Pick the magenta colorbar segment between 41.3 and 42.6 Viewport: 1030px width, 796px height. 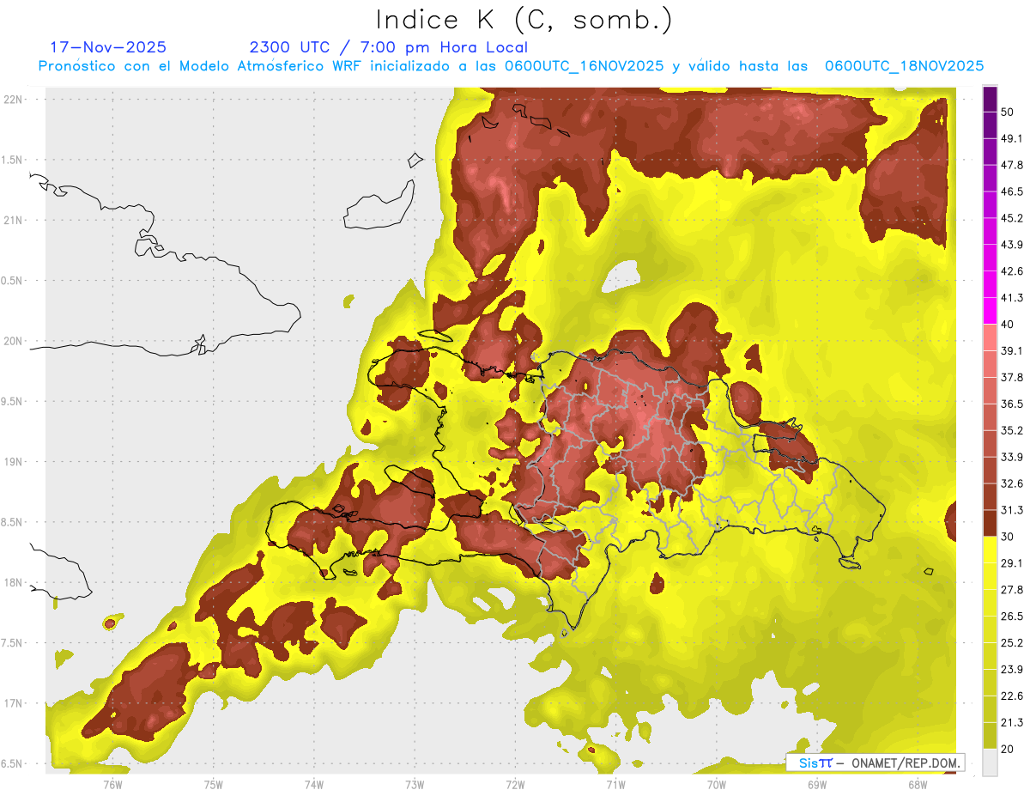[x=990, y=285]
